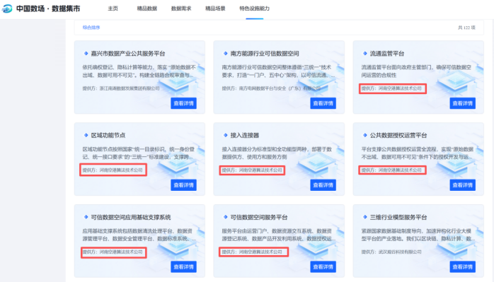Open the 可信数据空间服务平台 card title
The height and width of the screenshot is (282, 494).
258,217
